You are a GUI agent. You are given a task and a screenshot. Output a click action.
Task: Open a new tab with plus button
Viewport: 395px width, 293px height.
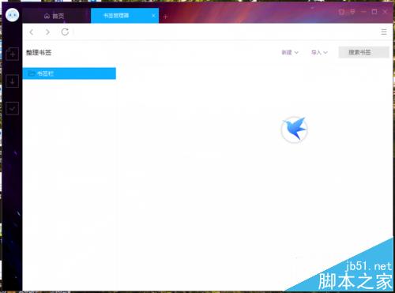tap(165, 17)
